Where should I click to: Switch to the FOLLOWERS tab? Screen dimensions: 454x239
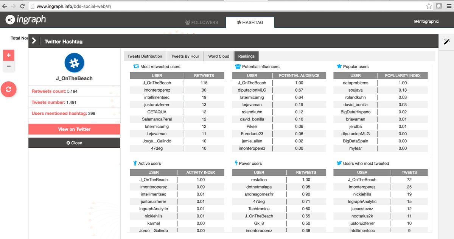tap(202, 22)
